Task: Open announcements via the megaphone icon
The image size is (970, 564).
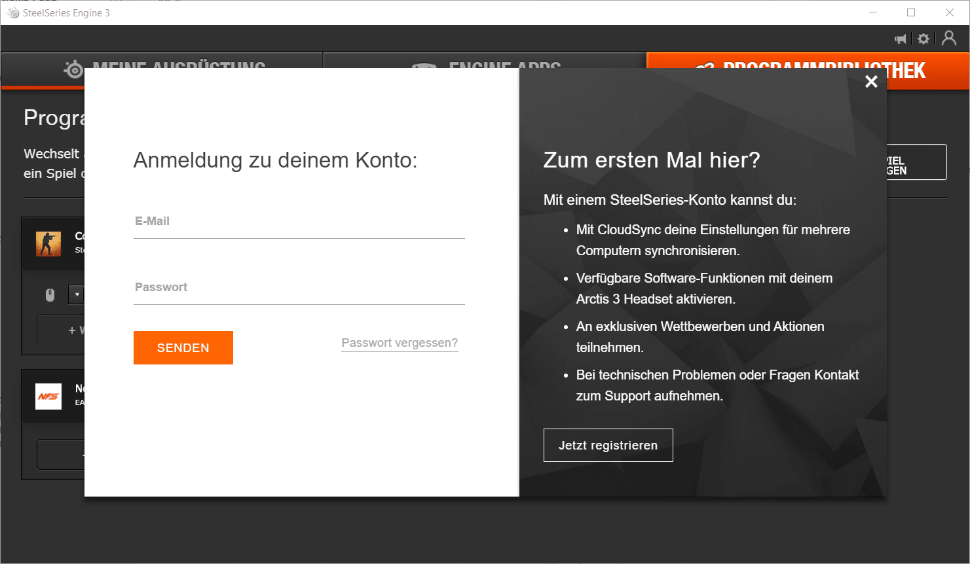Action: pyautogui.click(x=901, y=39)
